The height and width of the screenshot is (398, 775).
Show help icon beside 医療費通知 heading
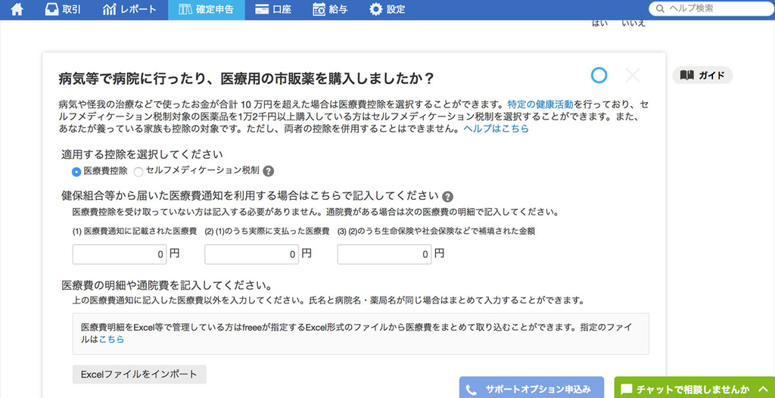tap(448, 196)
